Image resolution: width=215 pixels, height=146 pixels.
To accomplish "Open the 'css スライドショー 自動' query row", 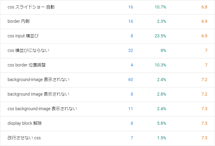I will point(107,7).
